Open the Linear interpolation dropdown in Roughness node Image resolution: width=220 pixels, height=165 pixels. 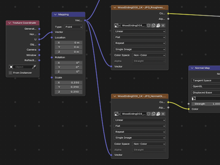pos(140,32)
